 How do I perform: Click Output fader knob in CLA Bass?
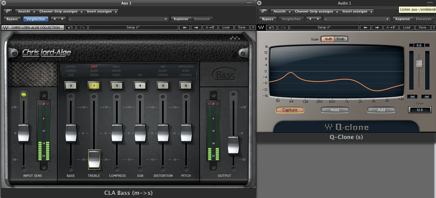[x=233, y=146]
